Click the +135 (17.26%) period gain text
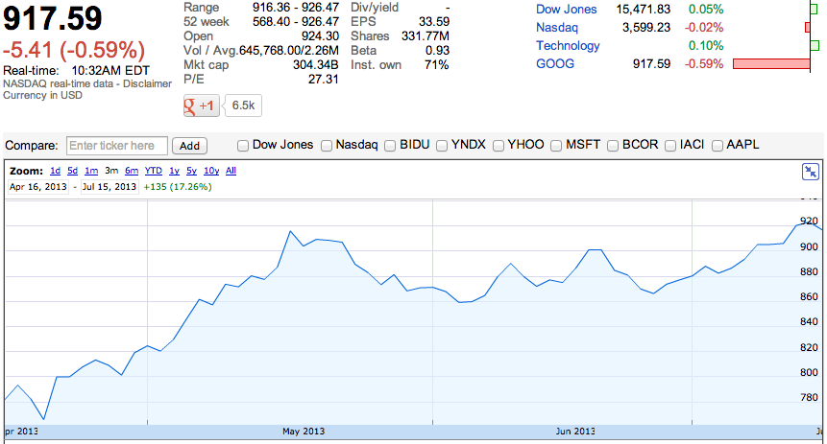This screenshot has height=444, width=827. click(177, 187)
